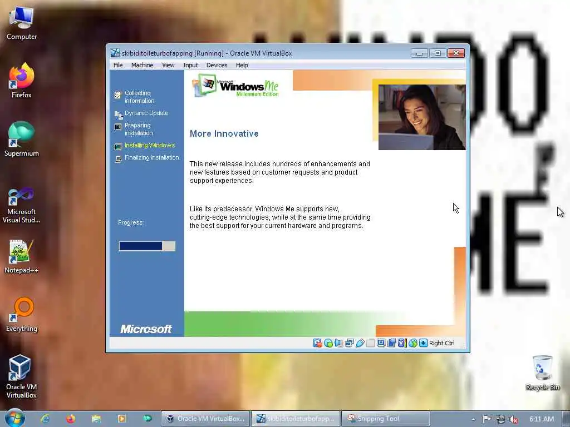Open the Help menu
Viewport: 570px width, 427px height.
pos(242,65)
